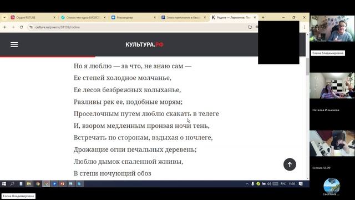Click the line 'Люблю дымок спаленной жнивы'
Image resolution: width=355 pixels, height=200 pixels.
128,162
